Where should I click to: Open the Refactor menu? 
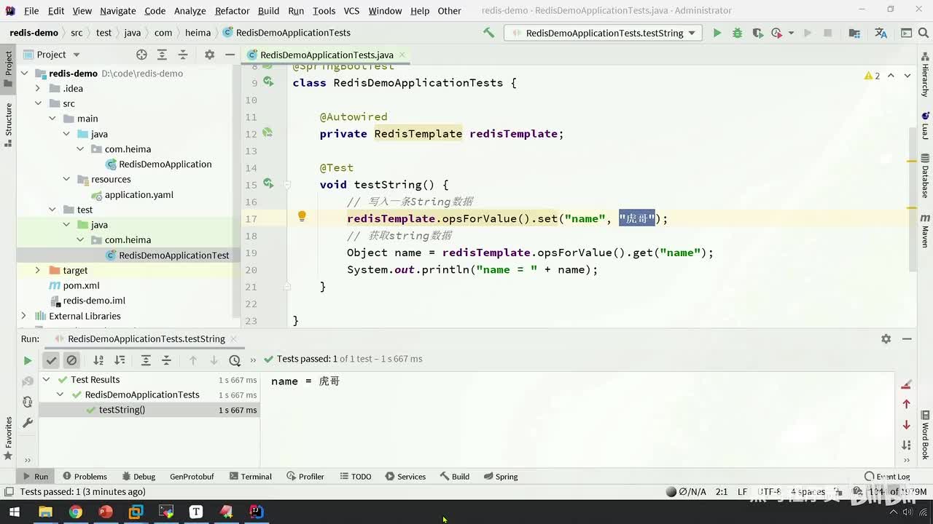[x=233, y=11]
